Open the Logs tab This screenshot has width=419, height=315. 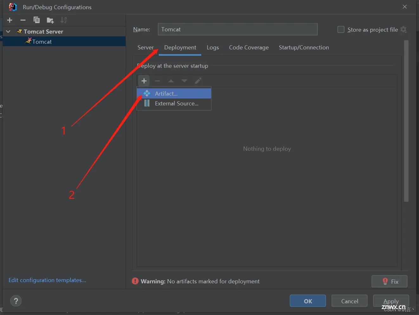coord(213,47)
